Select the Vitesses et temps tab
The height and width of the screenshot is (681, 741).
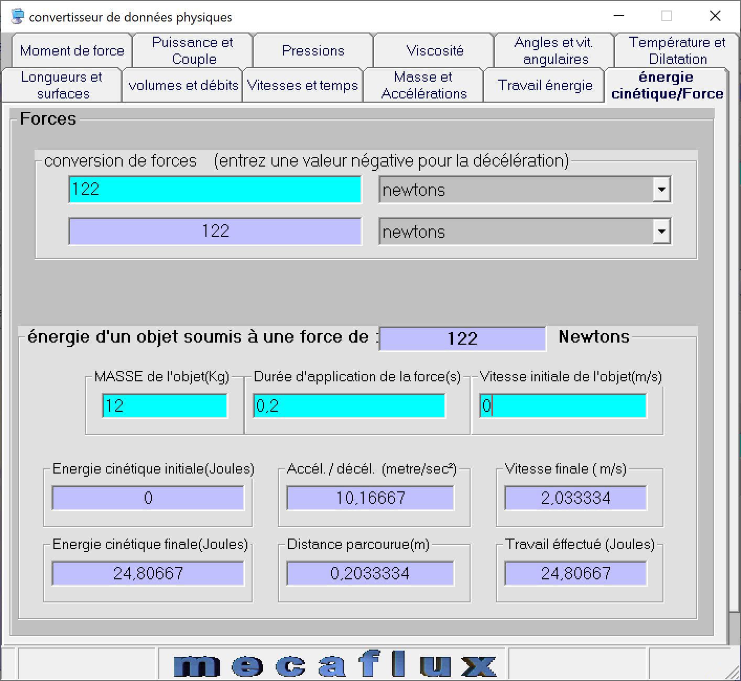click(x=302, y=85)
